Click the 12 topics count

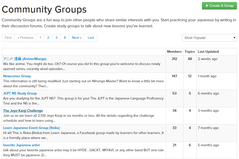point(190,76)
